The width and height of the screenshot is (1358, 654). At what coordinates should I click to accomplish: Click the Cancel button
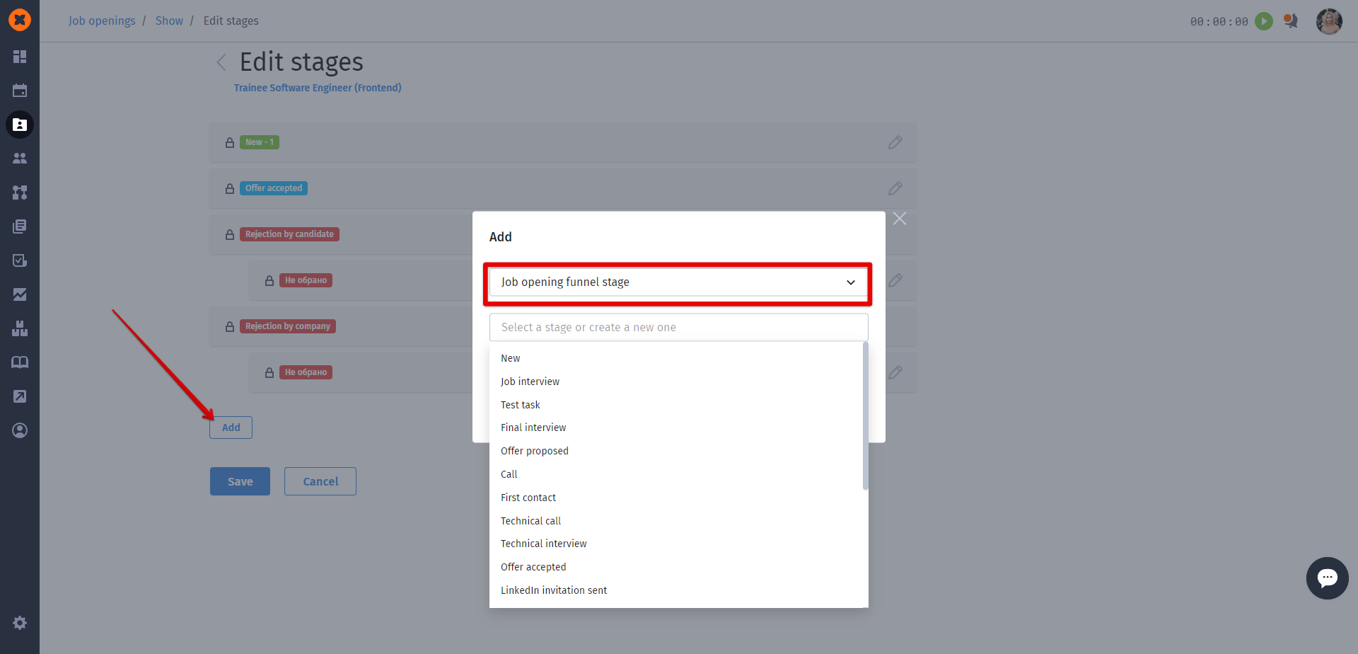(x=320, y=481)
